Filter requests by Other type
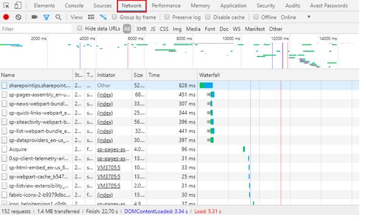The height and width of the screenshot is (221, 366). coord(275,29)
